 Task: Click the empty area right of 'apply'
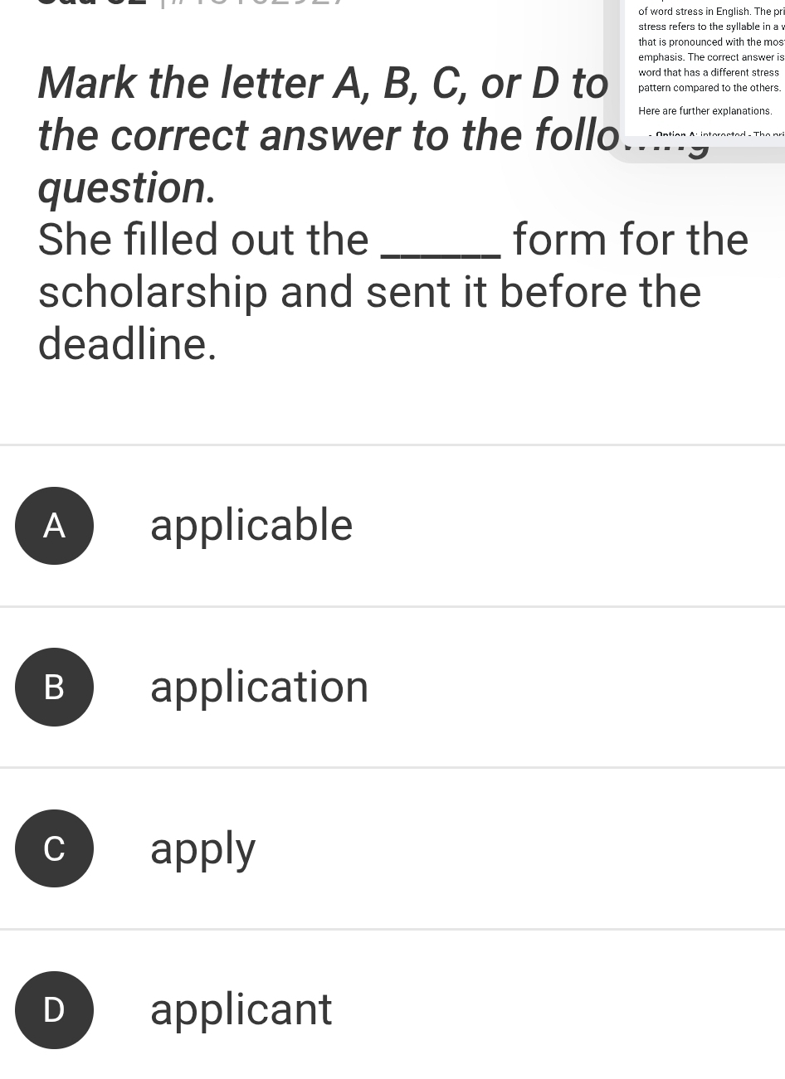pos(521,848)
